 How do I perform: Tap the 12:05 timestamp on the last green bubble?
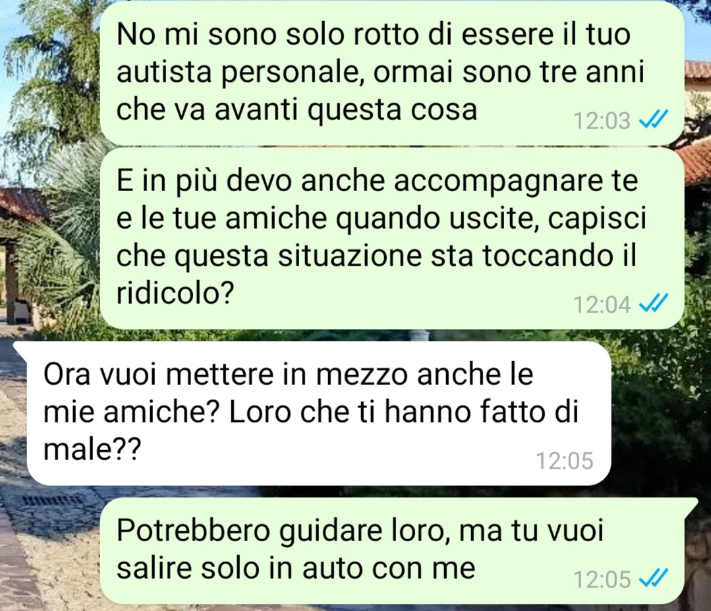602,580
